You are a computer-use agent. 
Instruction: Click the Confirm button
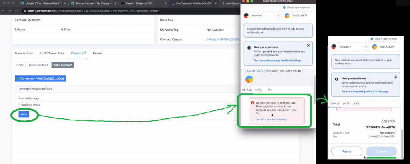(x=381, y=152)
